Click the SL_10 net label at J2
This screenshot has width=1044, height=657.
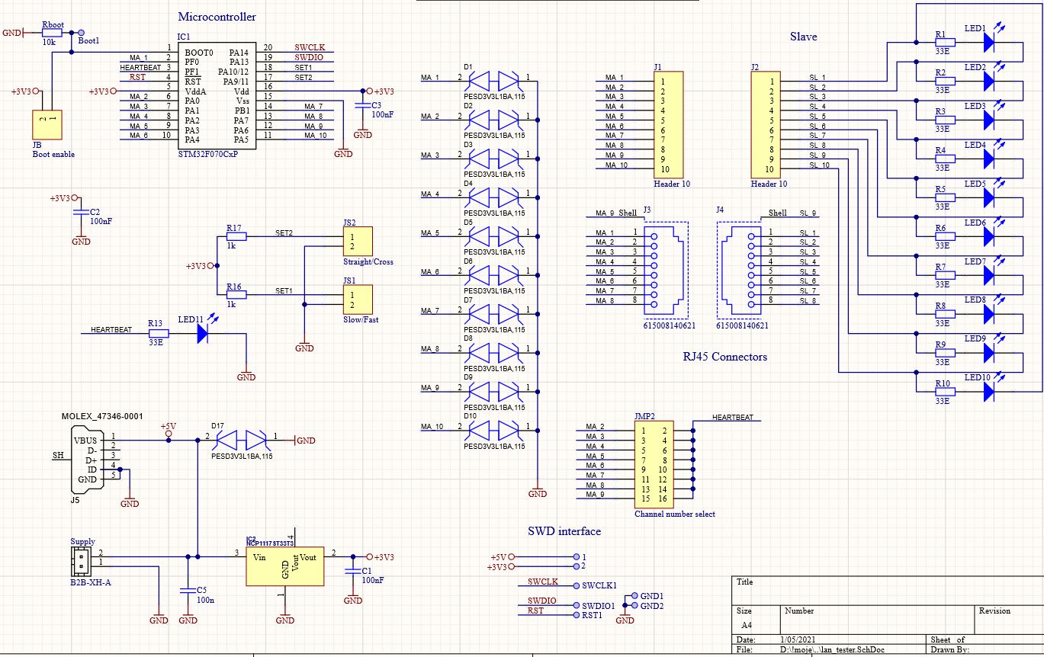coord(820,165)
